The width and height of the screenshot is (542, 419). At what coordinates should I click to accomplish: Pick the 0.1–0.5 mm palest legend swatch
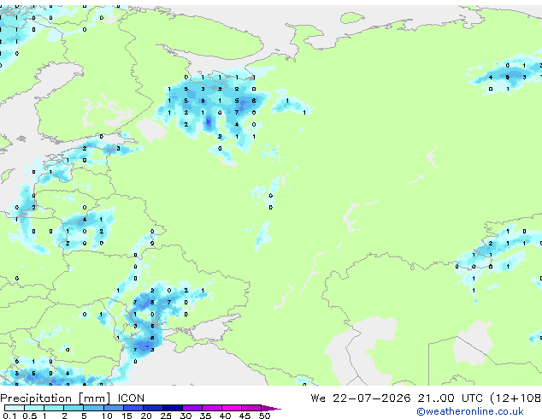(15, 408)
